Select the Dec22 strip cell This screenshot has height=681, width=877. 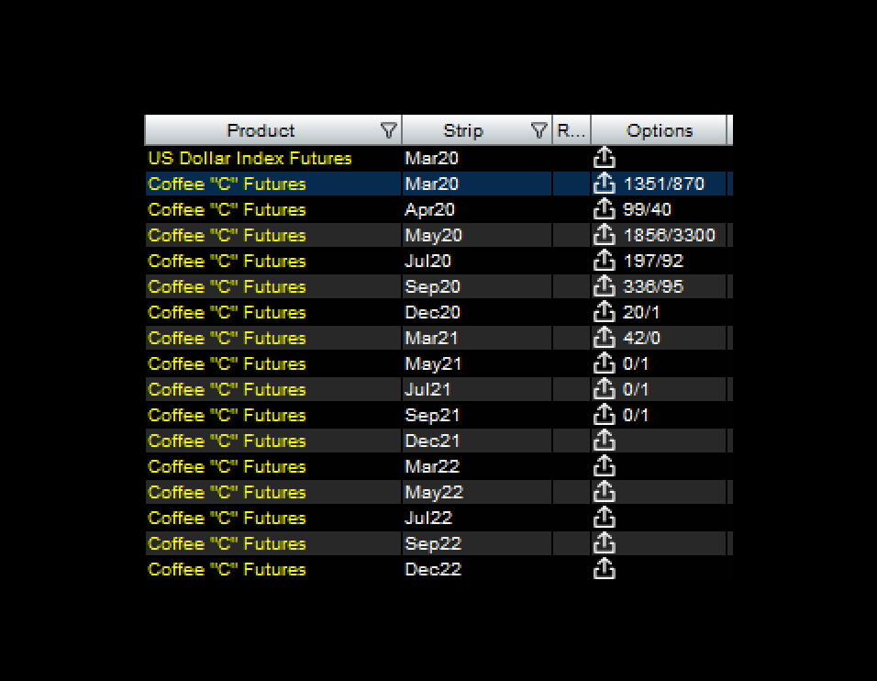[476, 570]
